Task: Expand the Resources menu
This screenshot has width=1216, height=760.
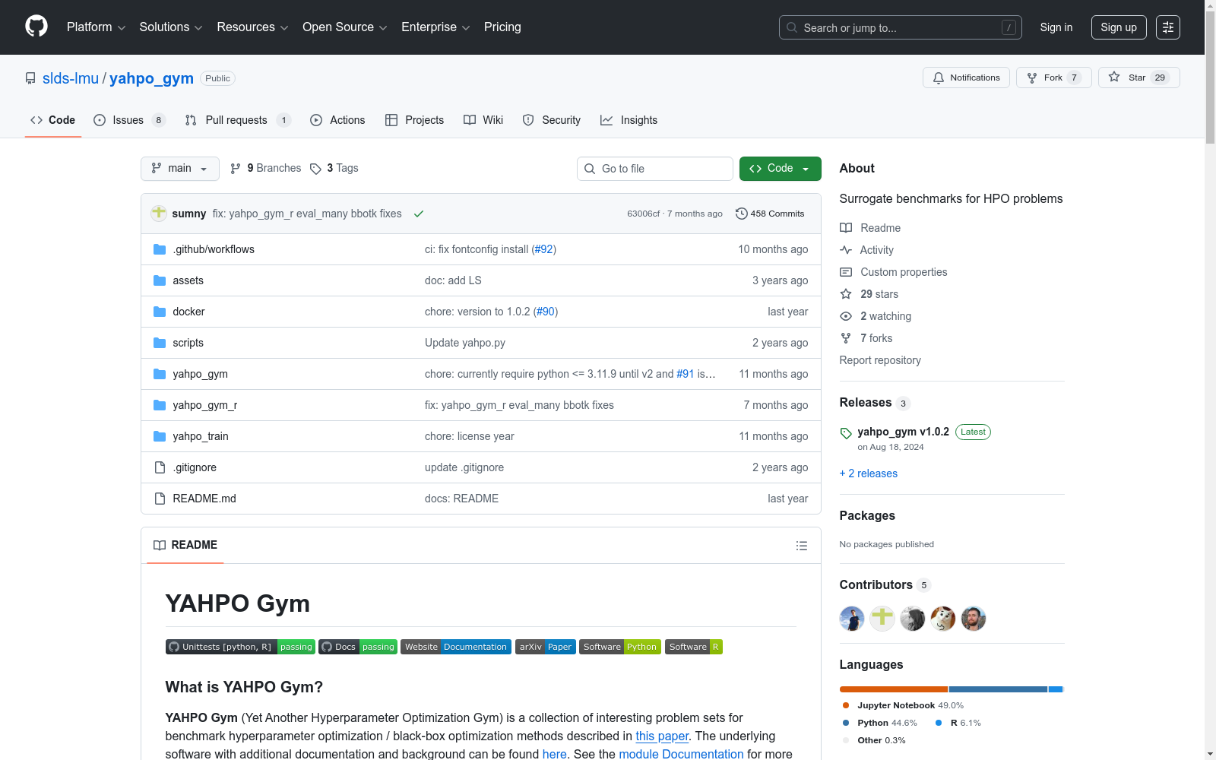Action: coord(252,27)
